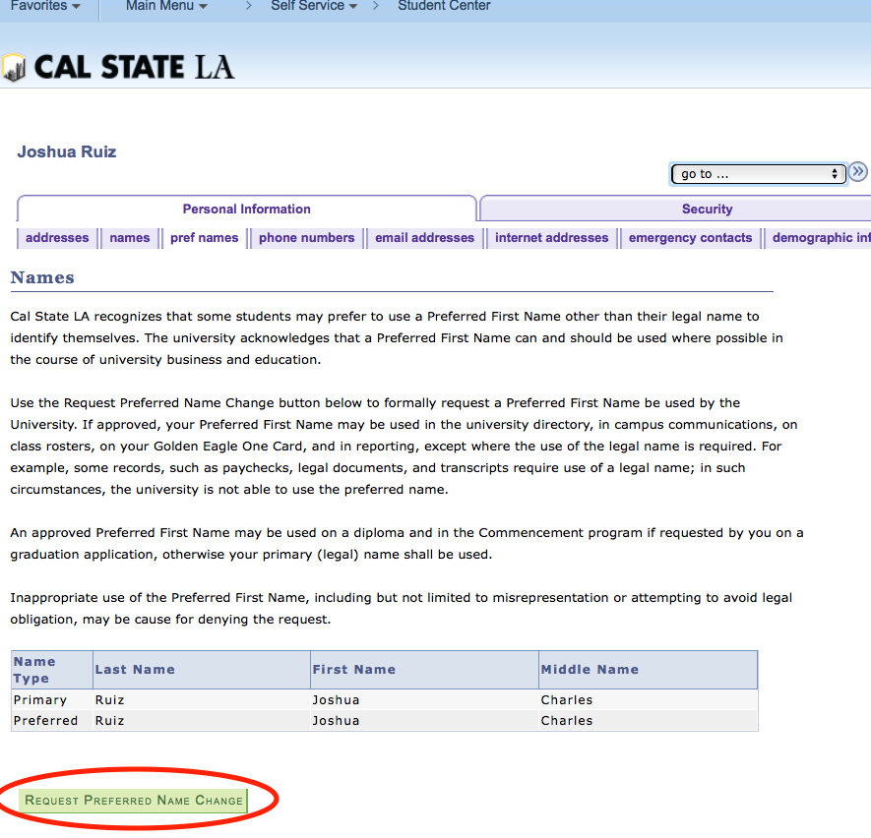The width and height of the screenshot is (871, 838).
Task: Click the double-arrow go button
Action: click(x=857, y=172)
